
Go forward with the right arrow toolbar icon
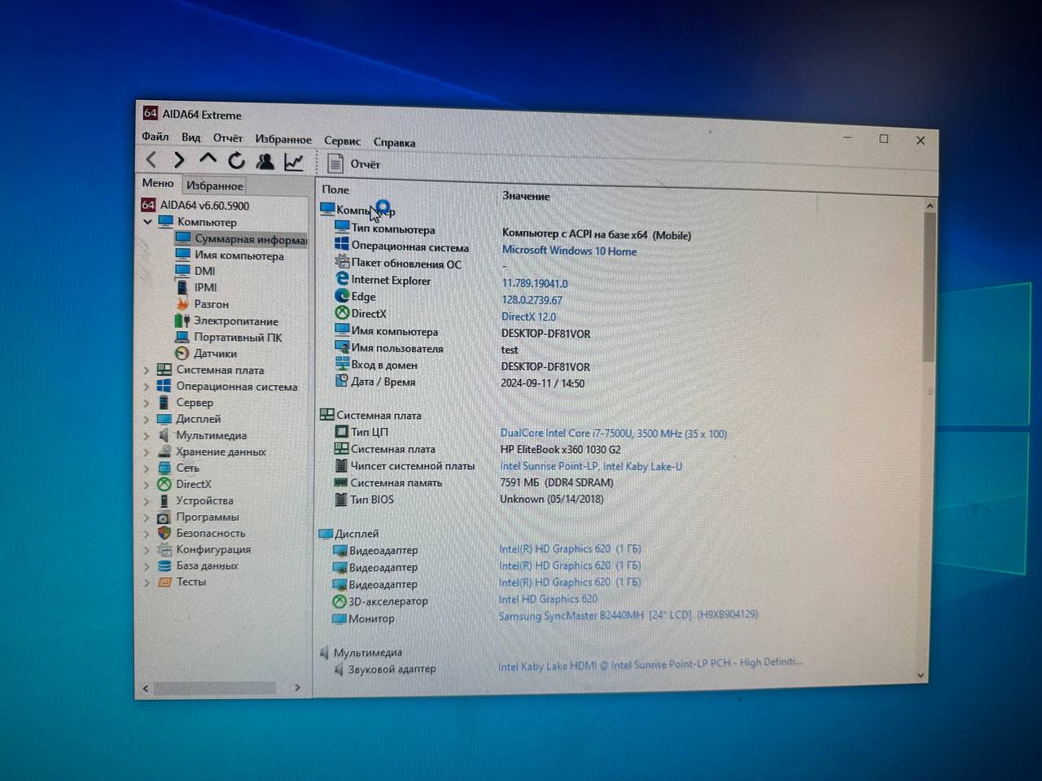(179, 160)
